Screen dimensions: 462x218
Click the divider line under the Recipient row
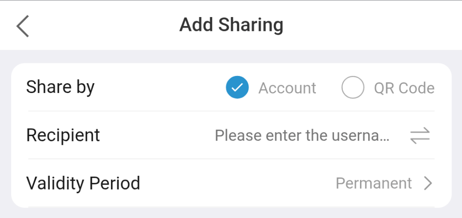[231, 159]
